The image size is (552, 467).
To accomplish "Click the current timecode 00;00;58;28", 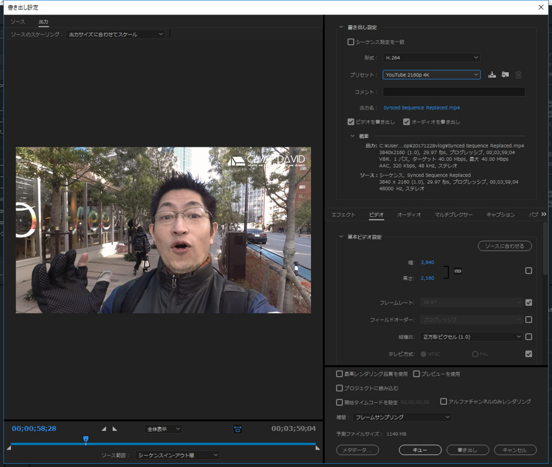I will (x=34, y=428).
